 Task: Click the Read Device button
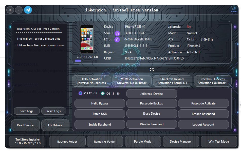coord(25,125)
